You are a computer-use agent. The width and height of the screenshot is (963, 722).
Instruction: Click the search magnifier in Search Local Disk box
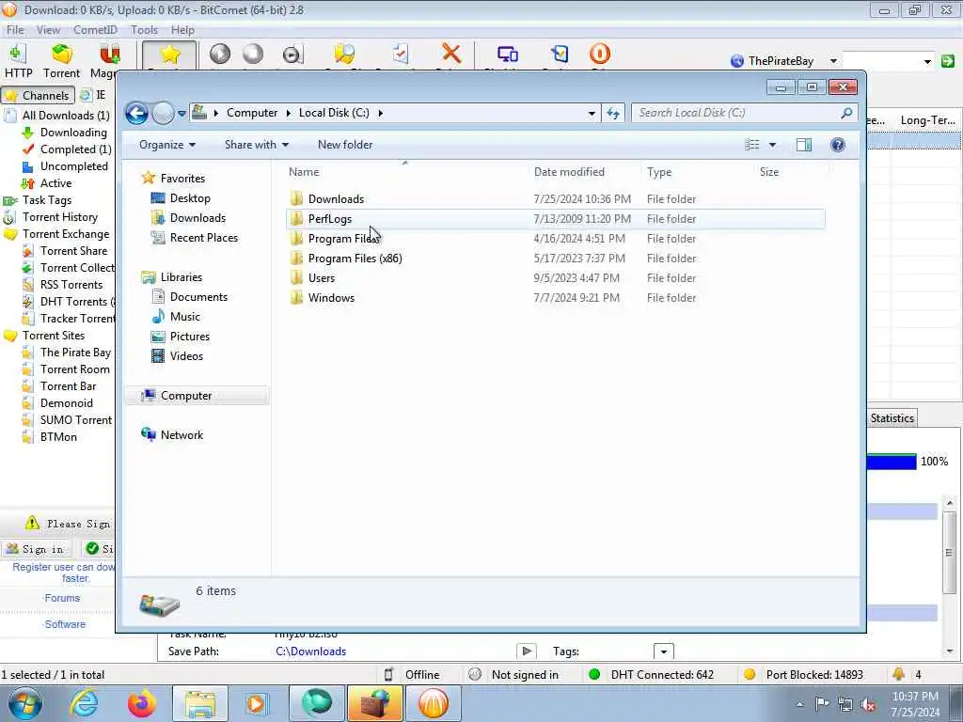click(x=847, y=113)
